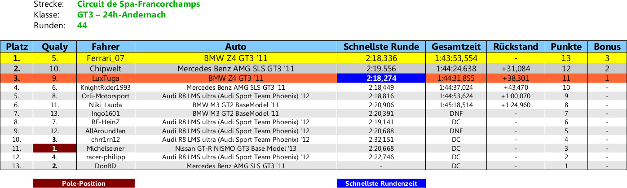Click the blue fastest lap cell 2:18,274
The width and height of the screenshot is (627, 188).
381,79
